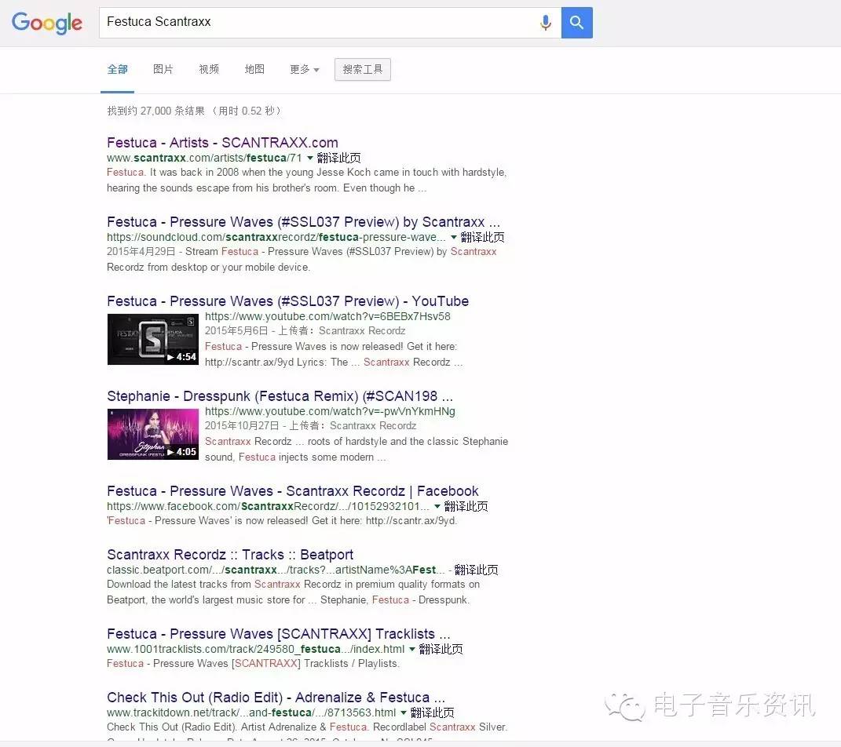Screen dimensions: 841x747
Task: Open the Stephanie - Dresspunk (Festuca Remix) link
Action: [280, 396]
